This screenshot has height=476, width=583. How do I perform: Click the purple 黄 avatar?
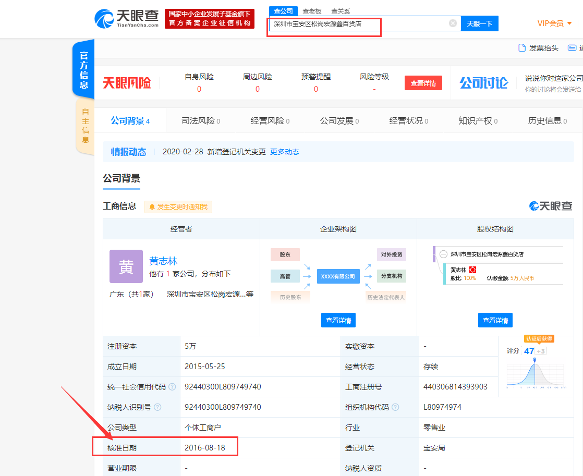click(126, 266)
